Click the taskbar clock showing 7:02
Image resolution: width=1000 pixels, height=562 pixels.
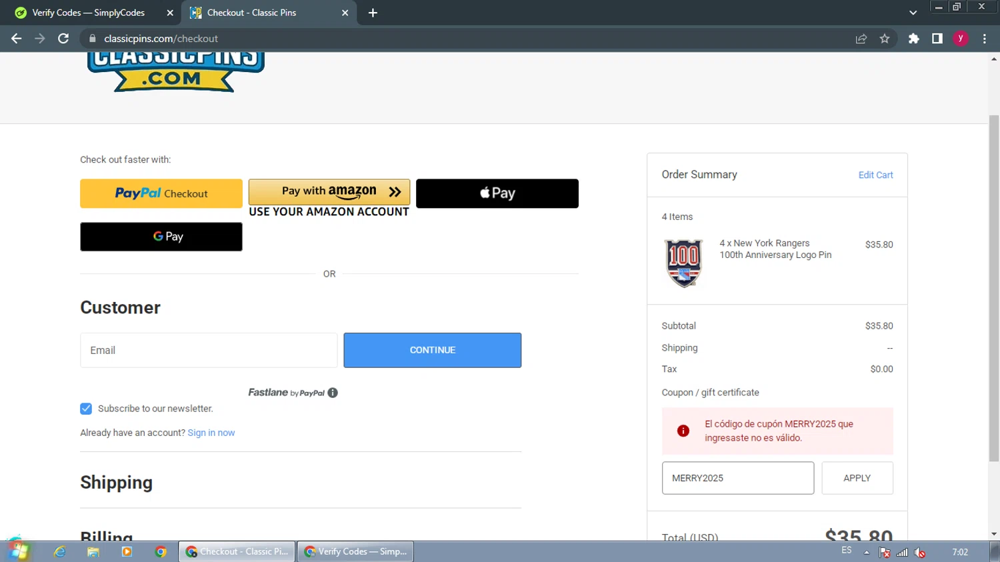pyautogui.click(x=960, y=552)
